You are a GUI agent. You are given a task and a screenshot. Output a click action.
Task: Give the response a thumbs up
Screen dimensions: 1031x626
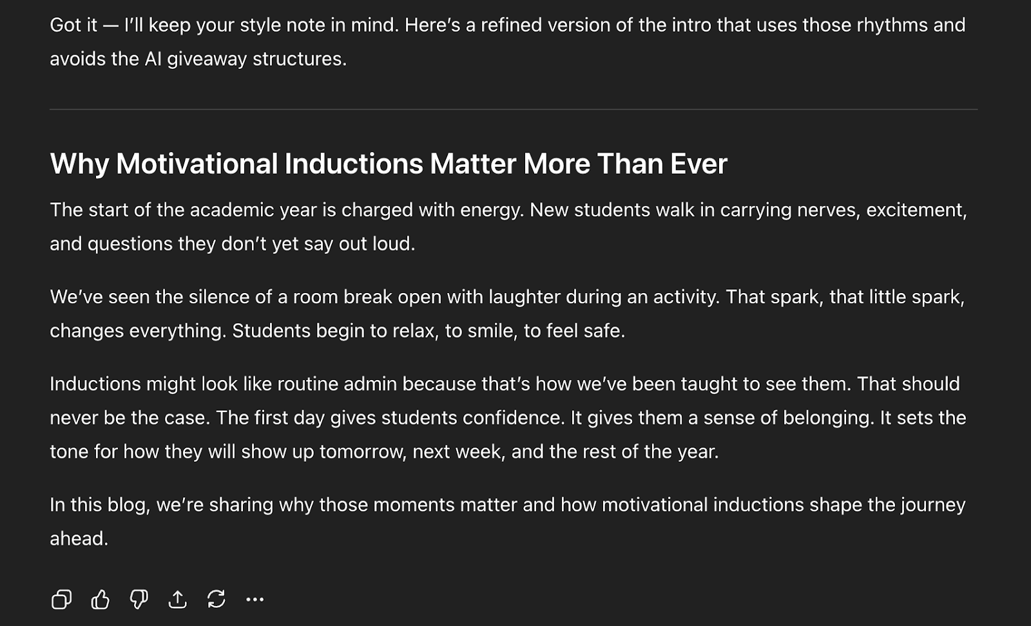(x=100, y=600)
